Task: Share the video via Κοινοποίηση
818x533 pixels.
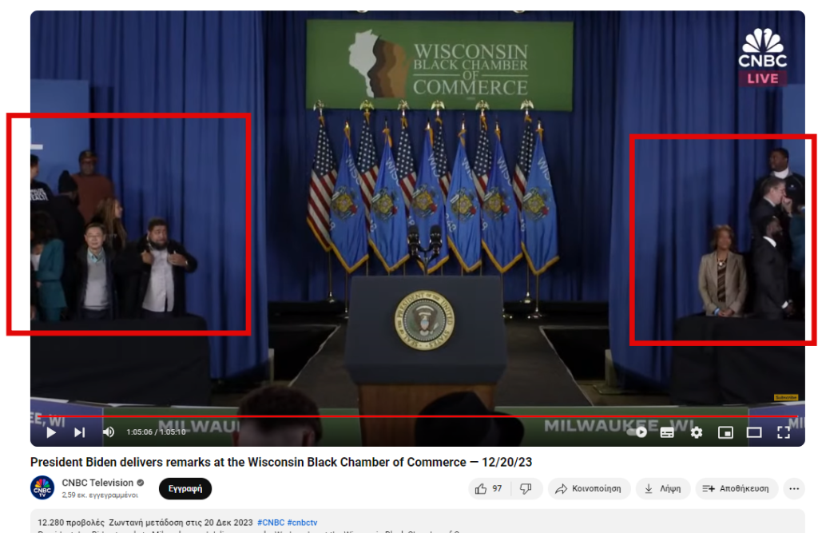Action: [589, 488]
